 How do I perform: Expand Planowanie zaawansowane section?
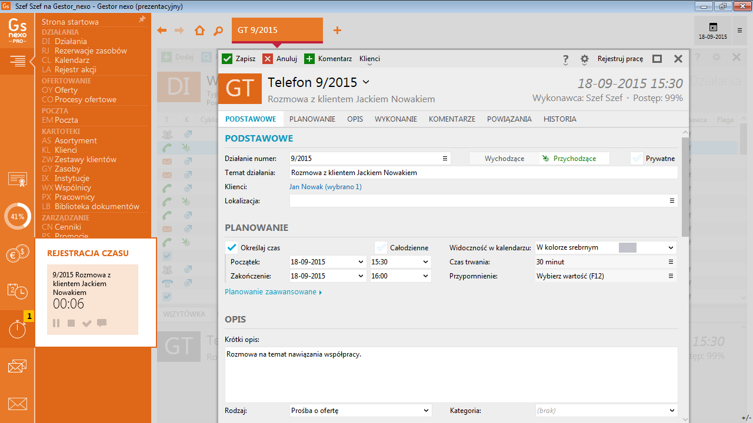tap(273, 292)
